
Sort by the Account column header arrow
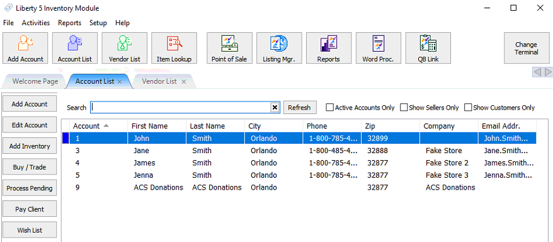tap(106, 126)
